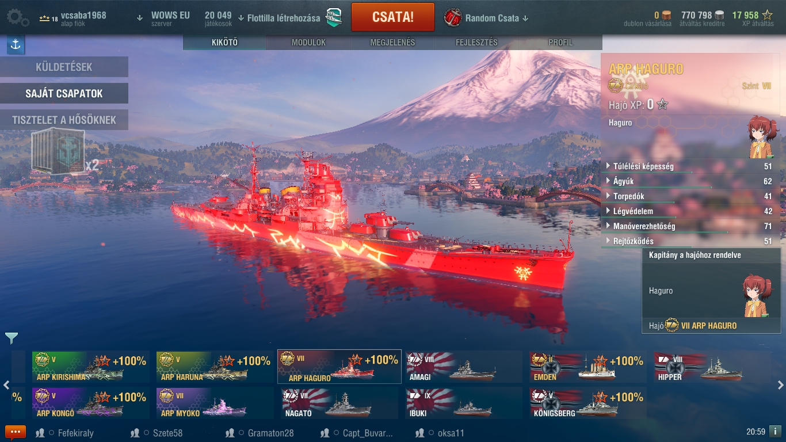786x442 pixels.
Task: Click the gold doubloon coin icon
Action: click(x=666, y=15)
